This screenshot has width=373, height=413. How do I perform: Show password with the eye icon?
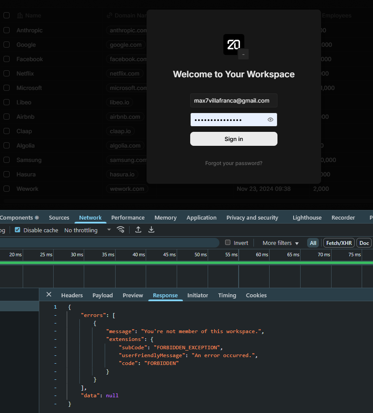pos(270,120)
